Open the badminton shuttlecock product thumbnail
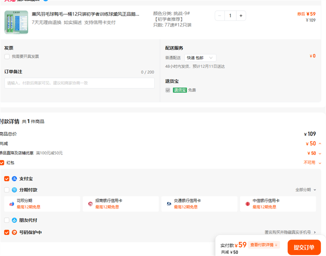The image size is (326, 256). coord(16,22)
